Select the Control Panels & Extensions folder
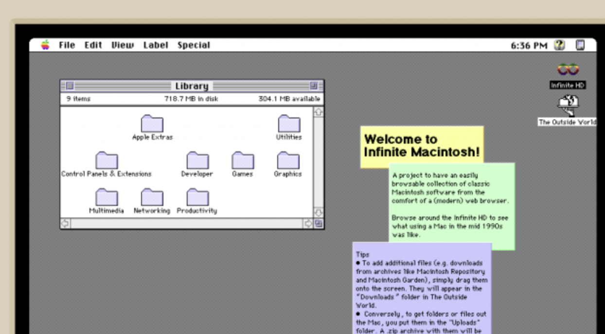This screenshot has width=605, height=334. [x=107, y=160]
